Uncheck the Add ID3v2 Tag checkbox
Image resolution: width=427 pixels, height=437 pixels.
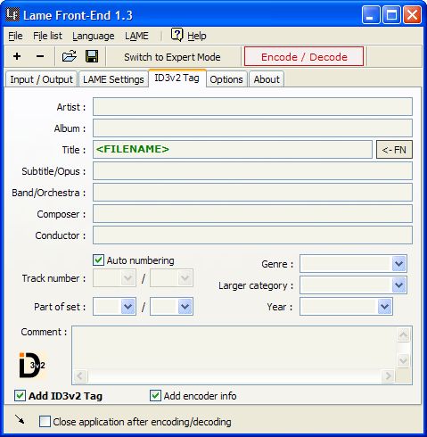coord(20,396)
